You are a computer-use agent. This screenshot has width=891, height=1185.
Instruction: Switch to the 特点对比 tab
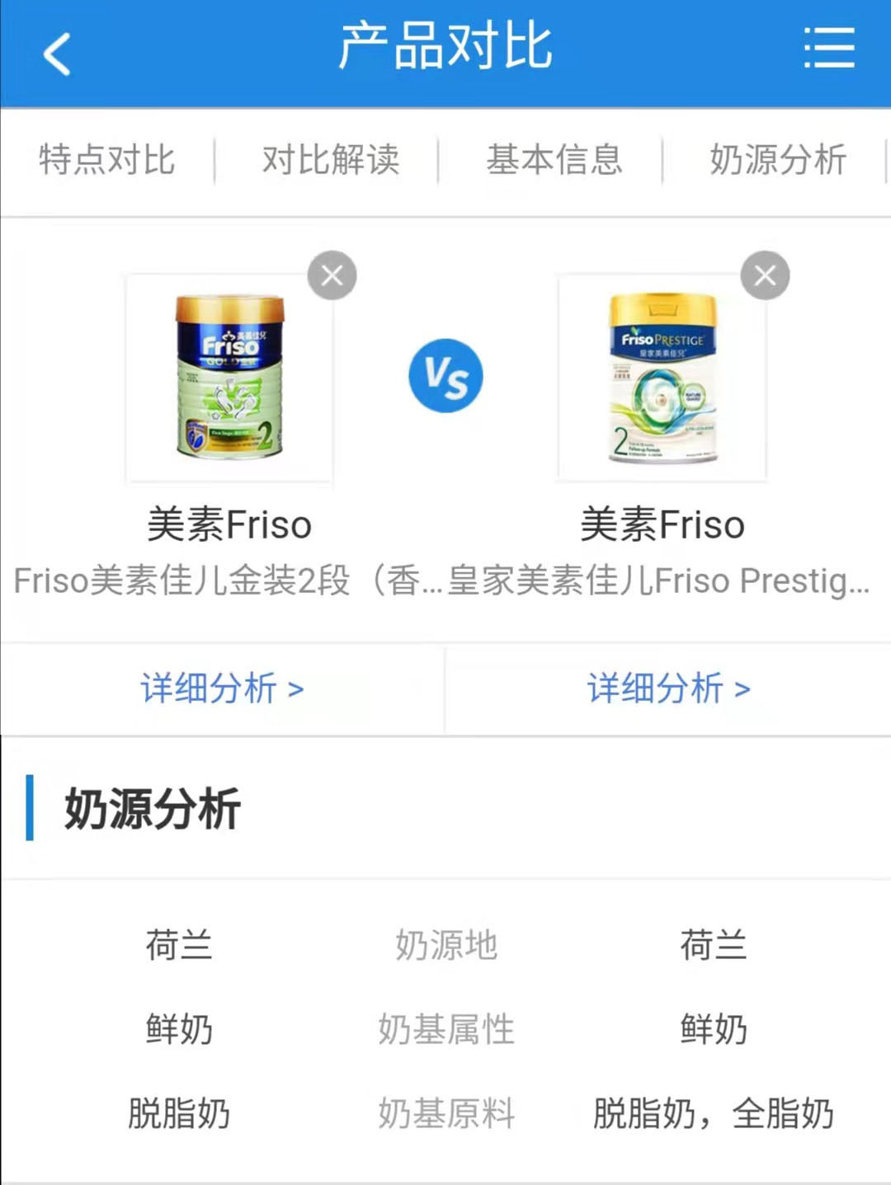107,160
